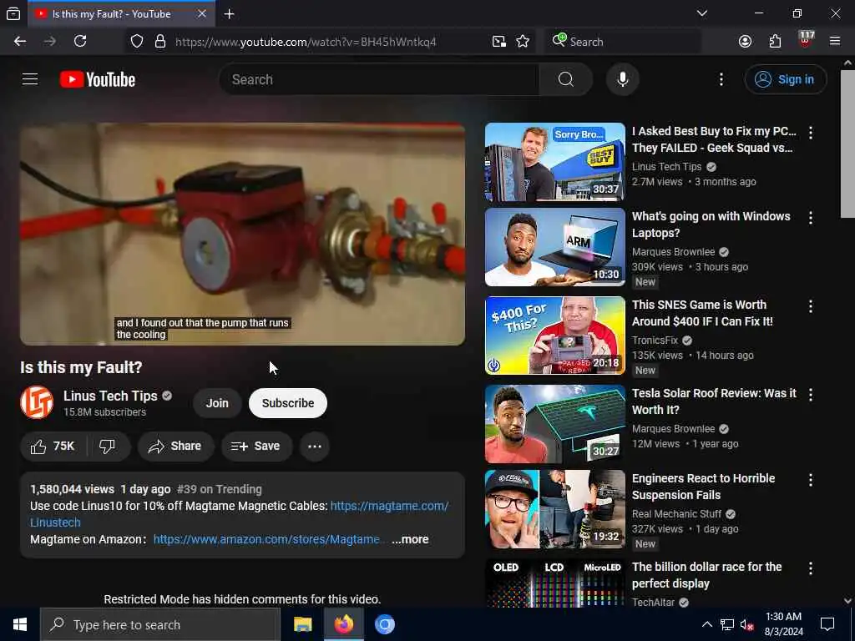Expand the list all tabs dropdown
This screenshot has height=641, width=855.
tap(701, 13)
